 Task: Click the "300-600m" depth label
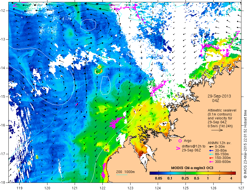tap(223, 162)
